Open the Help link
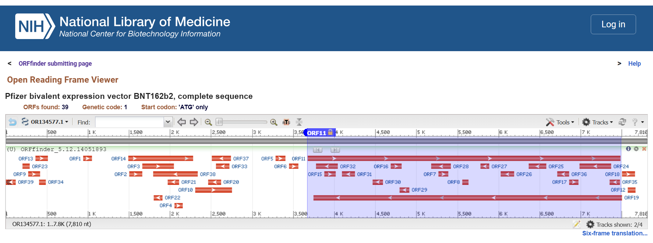 (x=634, y=64)
